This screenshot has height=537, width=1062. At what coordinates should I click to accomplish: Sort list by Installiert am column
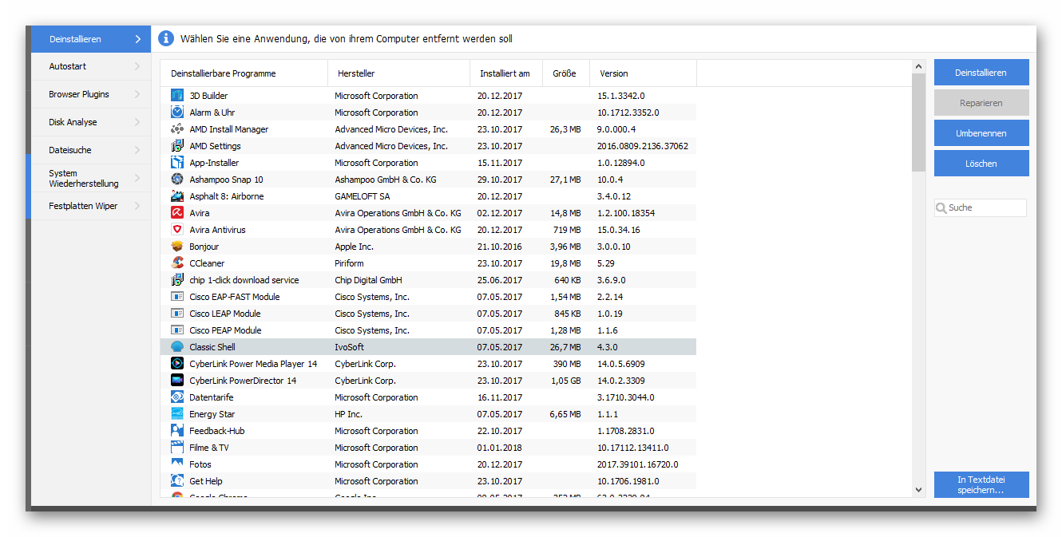click(x=506, y=73)
